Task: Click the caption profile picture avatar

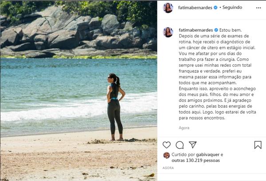Action: pos(168,32)
